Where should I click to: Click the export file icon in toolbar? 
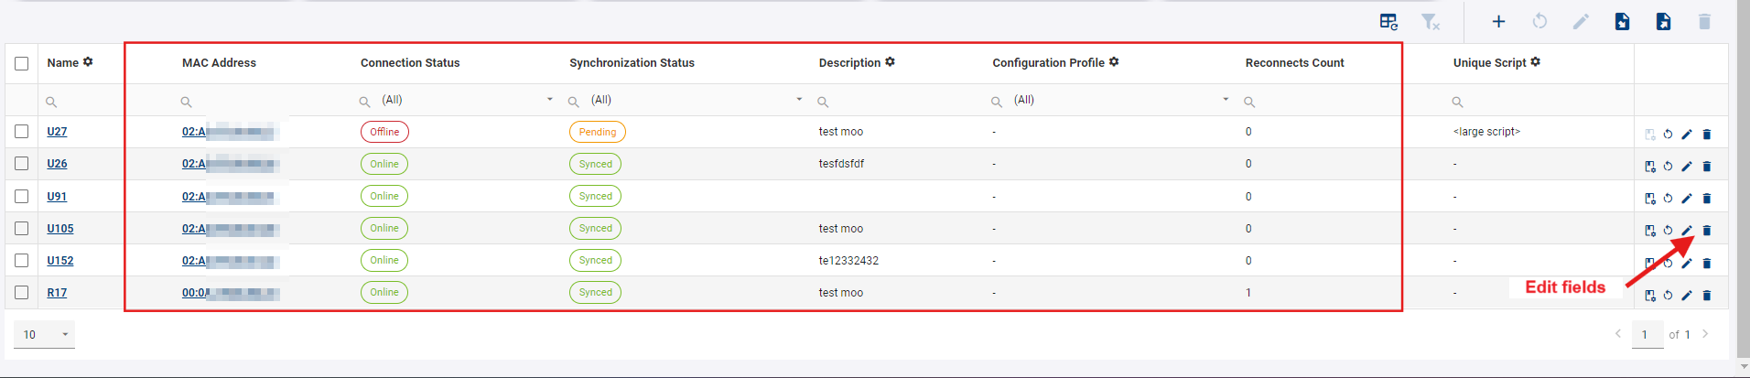1663,21
